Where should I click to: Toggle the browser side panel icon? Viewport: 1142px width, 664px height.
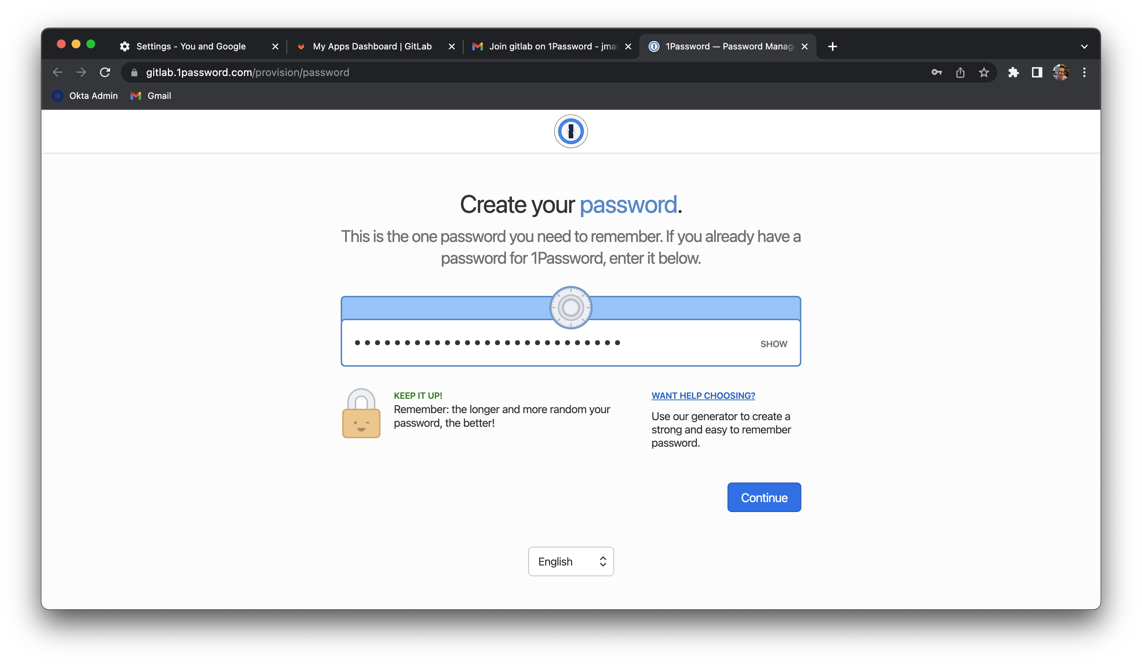point(1037,72)
